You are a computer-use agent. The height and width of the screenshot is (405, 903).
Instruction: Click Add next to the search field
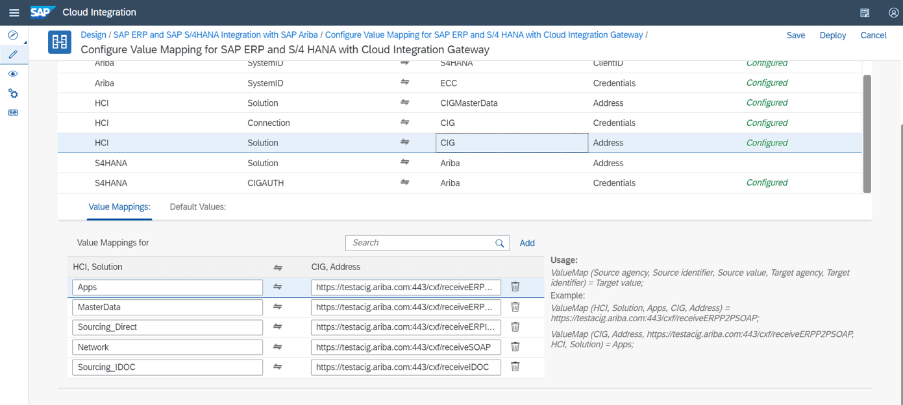coord(526,242)
